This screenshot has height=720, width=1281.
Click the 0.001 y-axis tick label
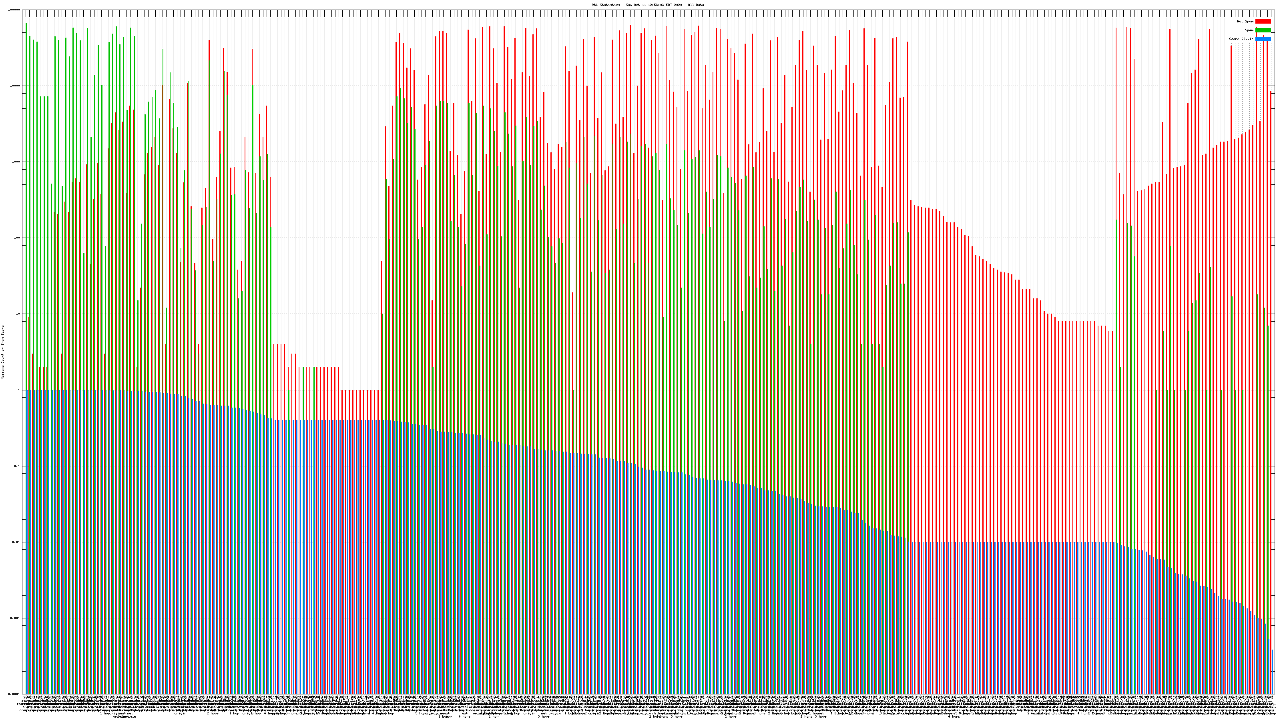16,618
